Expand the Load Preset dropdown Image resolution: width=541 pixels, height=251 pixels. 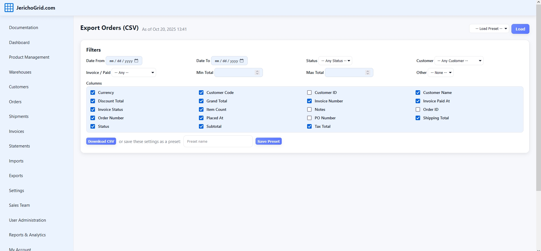[x=489, y=29]
